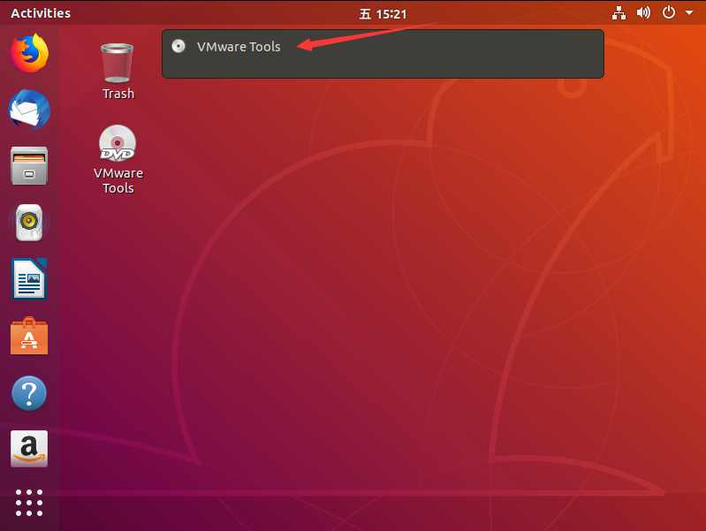Open LibreOffice Writer from the dock
706x531 pixels.
[29, 279]
